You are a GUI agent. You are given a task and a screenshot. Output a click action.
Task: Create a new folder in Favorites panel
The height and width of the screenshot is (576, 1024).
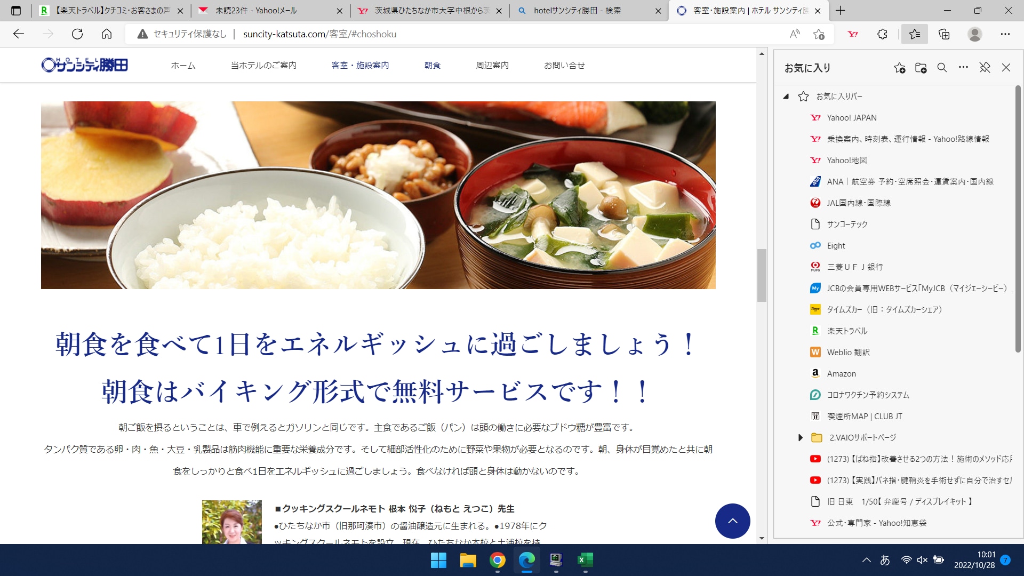921,68
